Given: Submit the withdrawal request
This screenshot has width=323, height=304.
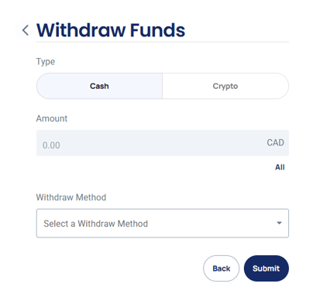Looking at the screenshot, I should point(266,268).
